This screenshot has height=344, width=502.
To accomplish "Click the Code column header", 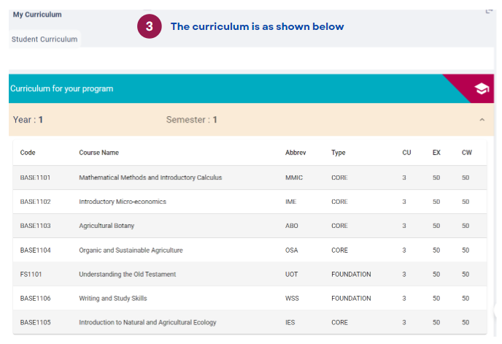I will (x=28, y=153).
